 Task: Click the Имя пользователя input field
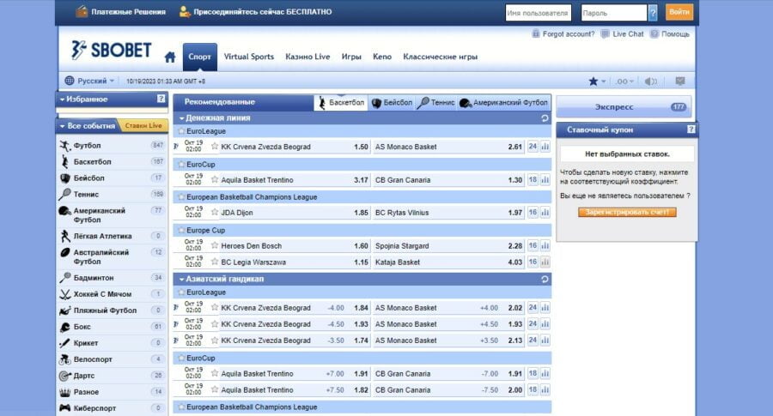pyautogui.click(x=538, y=13)
